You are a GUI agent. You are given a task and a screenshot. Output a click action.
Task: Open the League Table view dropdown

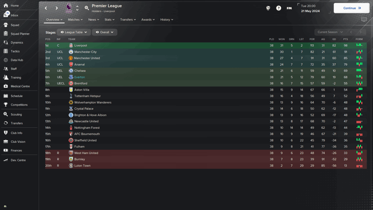(74, 32)
